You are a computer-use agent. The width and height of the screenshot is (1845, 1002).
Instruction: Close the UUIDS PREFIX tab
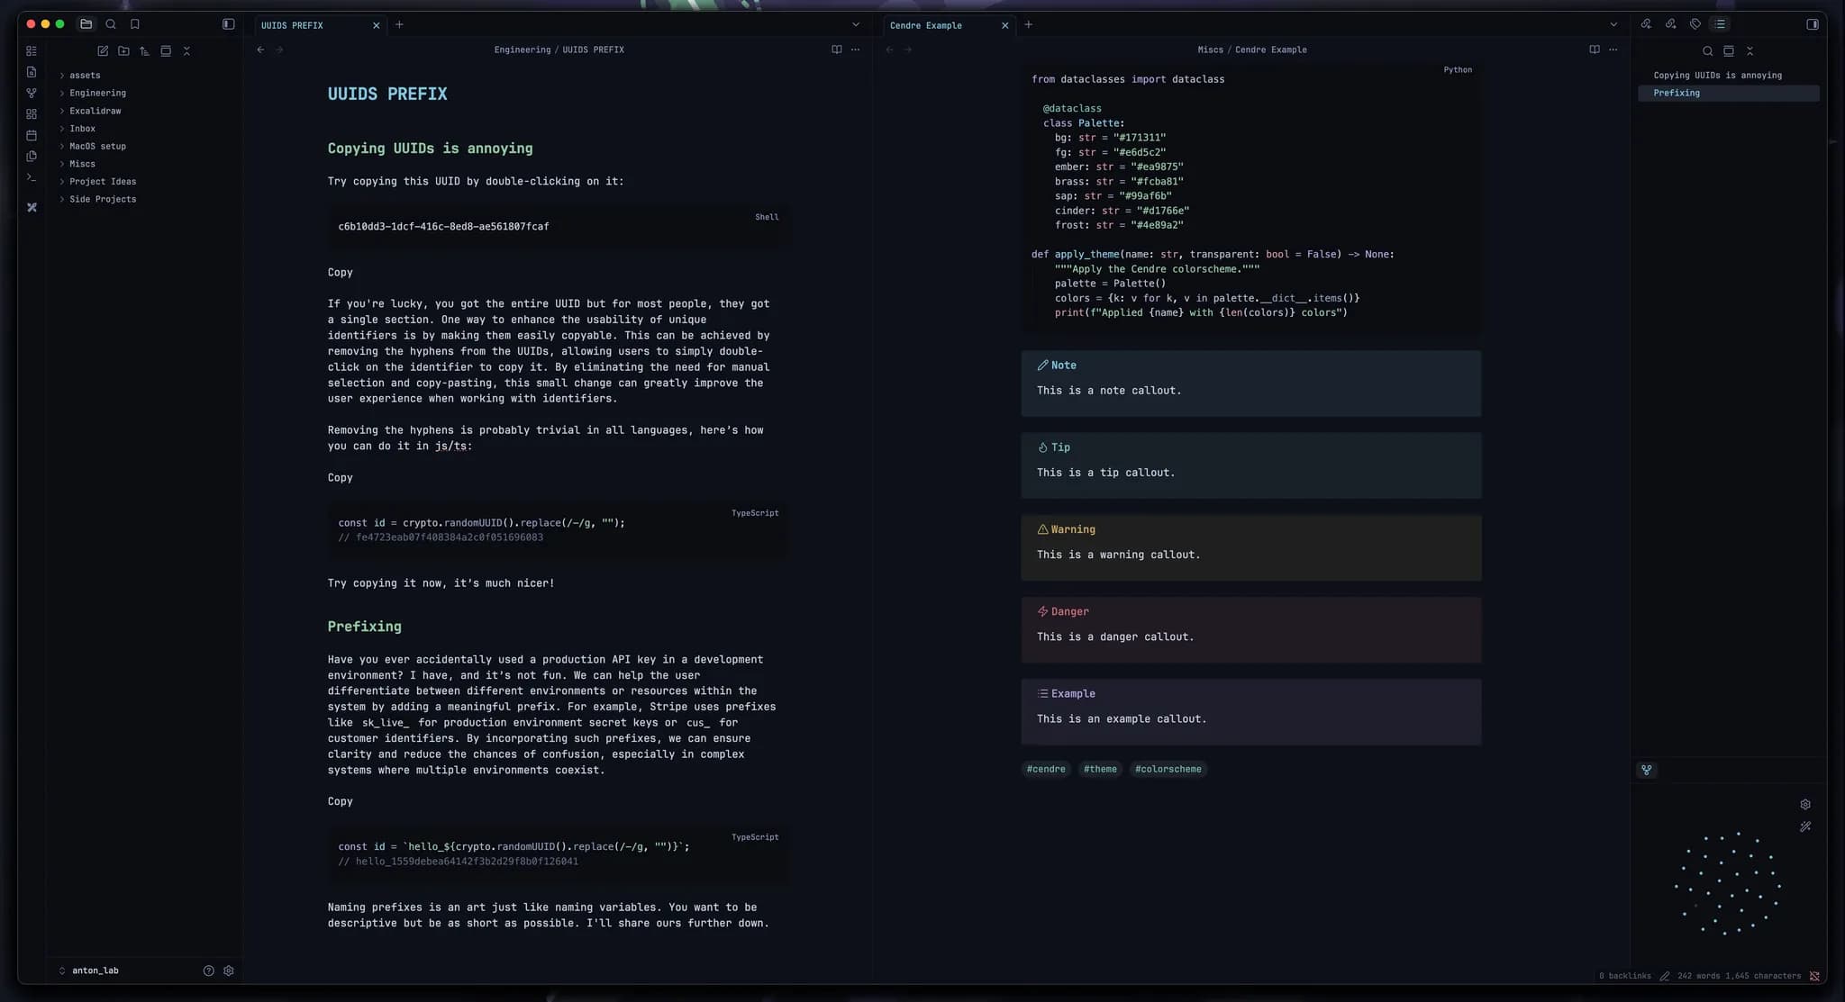click(x=376, y=25)
